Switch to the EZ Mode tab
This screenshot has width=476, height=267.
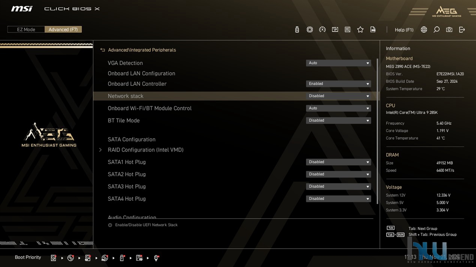pyautogui.click(x=26, y=30)
